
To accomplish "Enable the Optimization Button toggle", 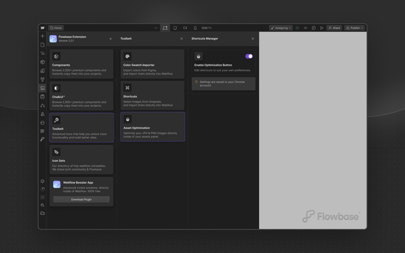I will click(249, 56).
